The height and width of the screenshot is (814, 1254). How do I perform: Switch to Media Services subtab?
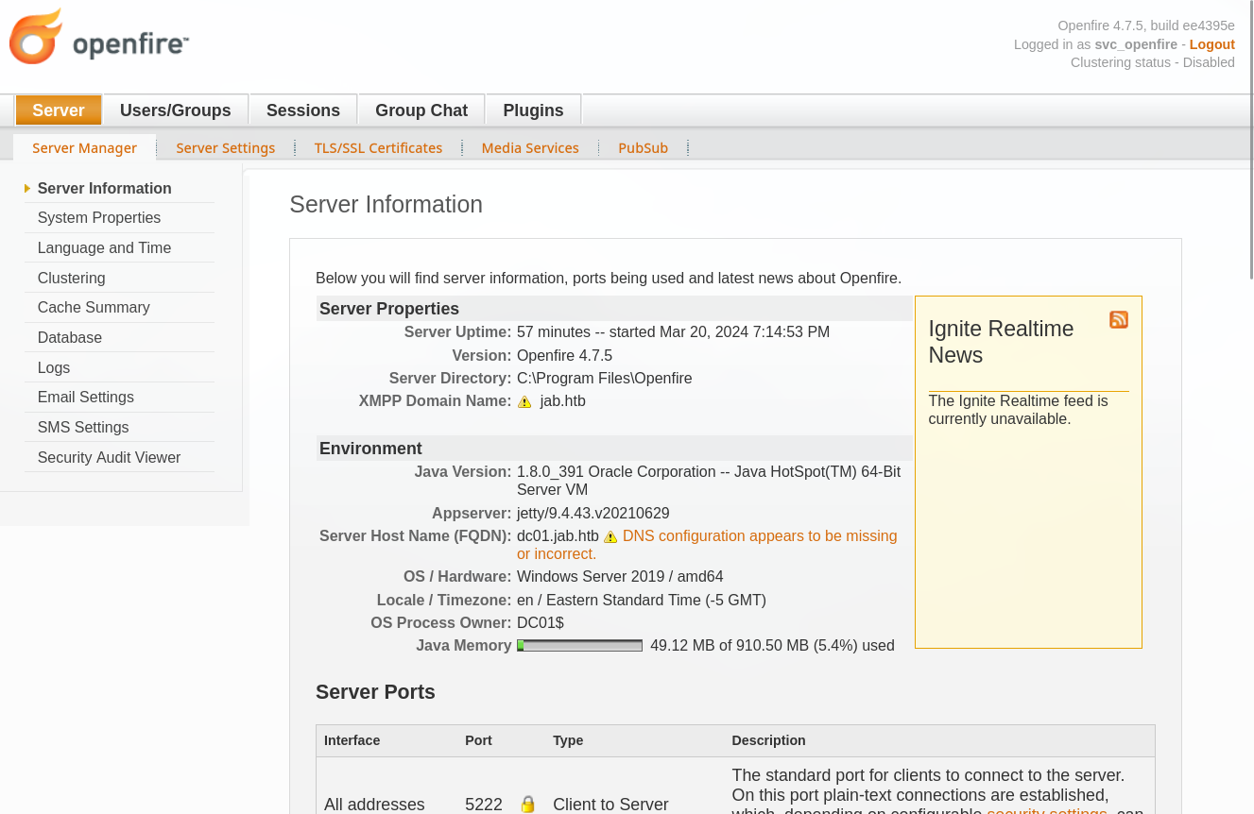pos(530,148)
